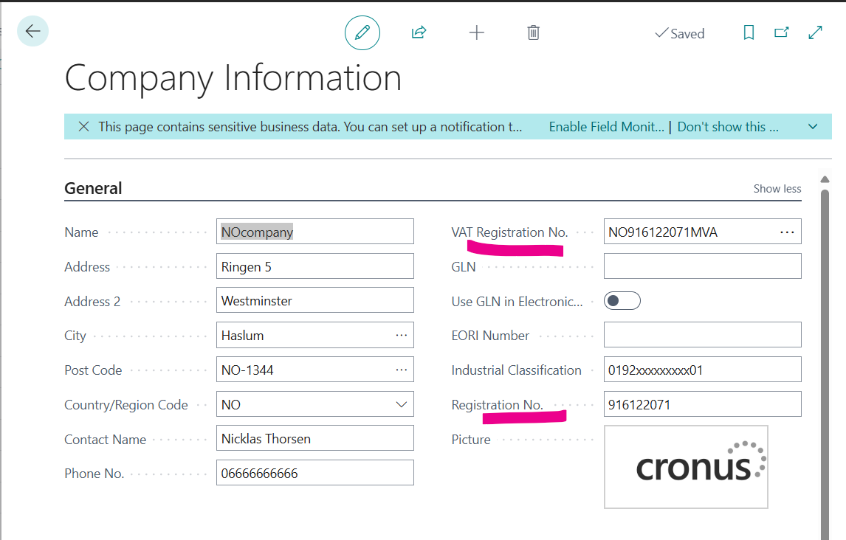Expand the notification chevron
The height and width of the screenshot is (540, 846).
tap(813, 127)
